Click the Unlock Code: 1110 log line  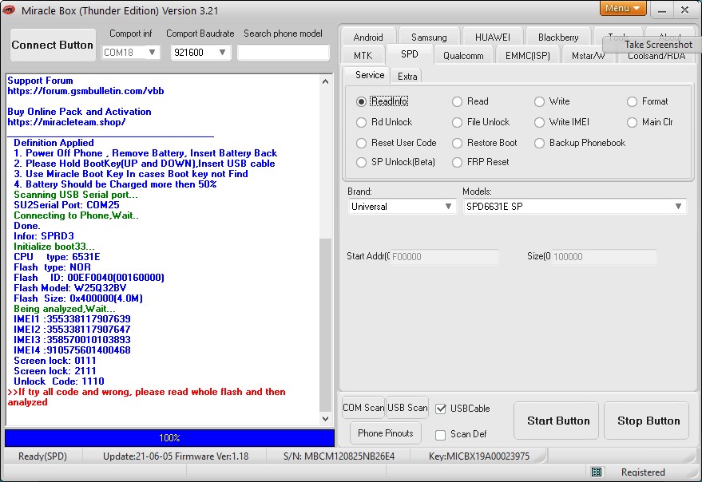(59, 381)
